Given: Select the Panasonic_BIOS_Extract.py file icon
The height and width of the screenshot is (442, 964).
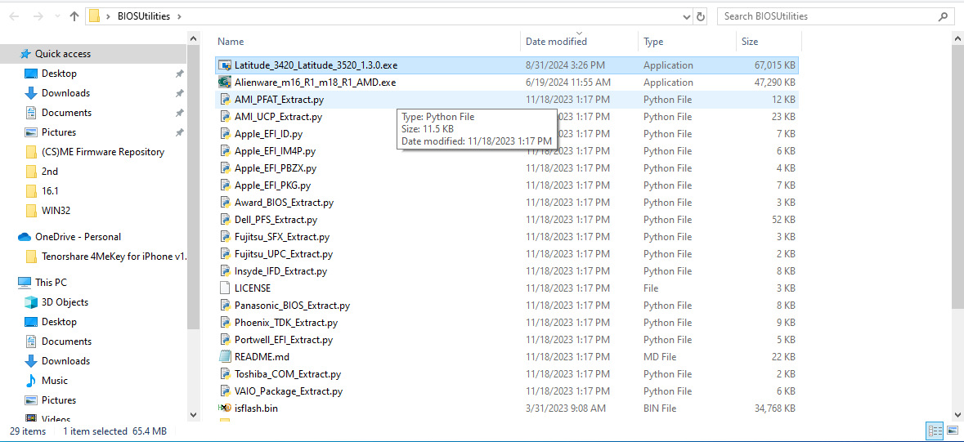Looking at the screenshot, I should point(225,306).
